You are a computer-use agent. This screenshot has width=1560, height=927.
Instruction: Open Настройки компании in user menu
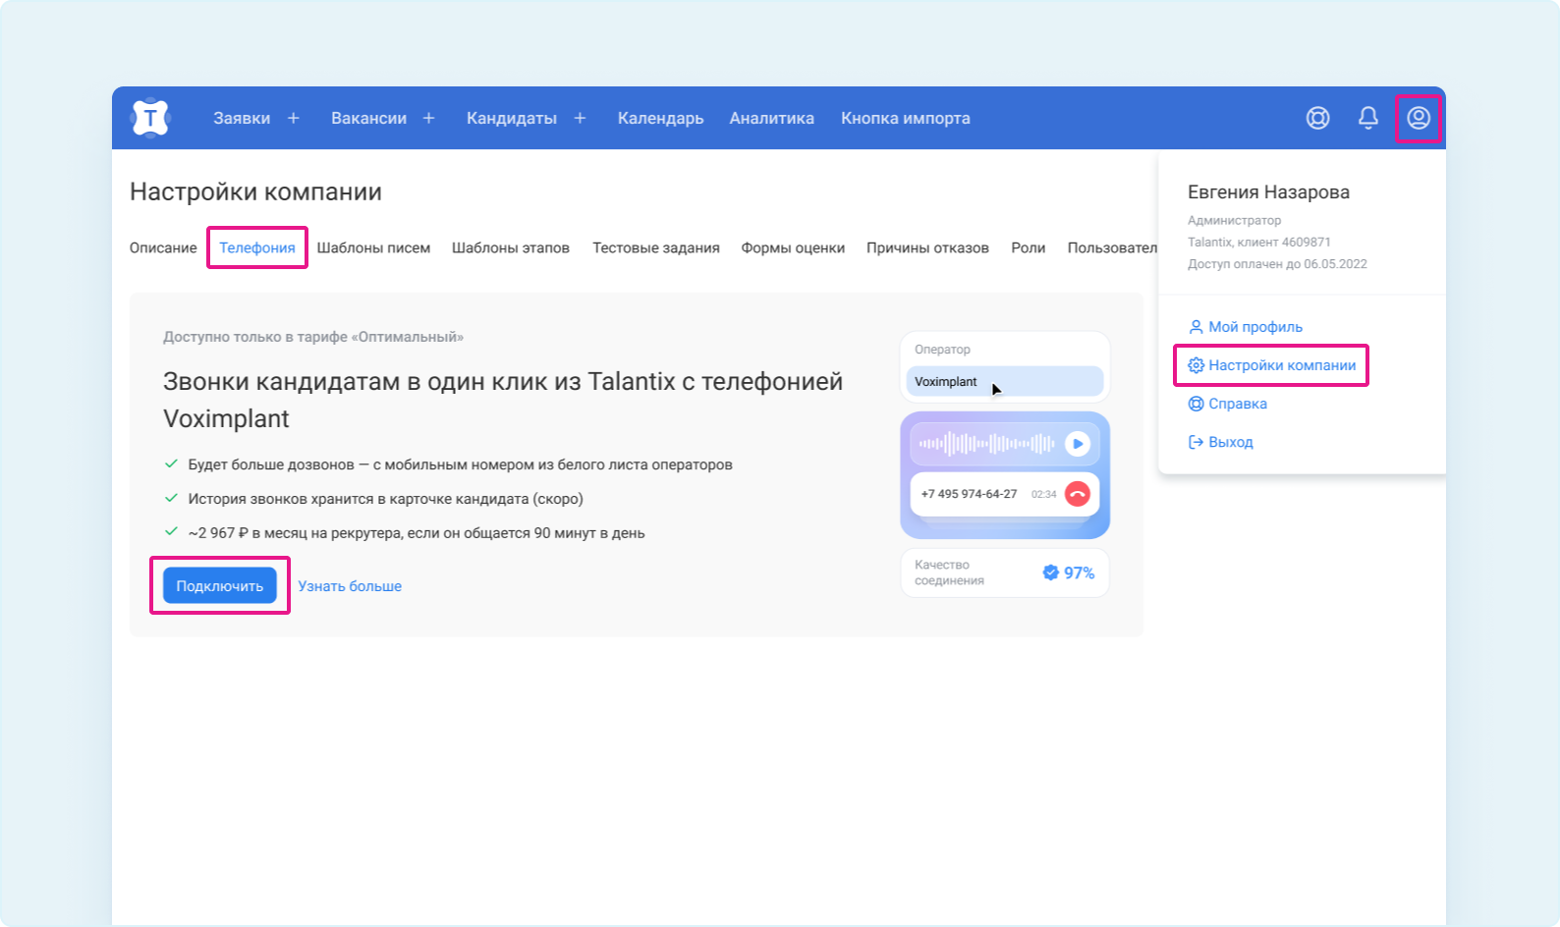(x=1272, y=365)
